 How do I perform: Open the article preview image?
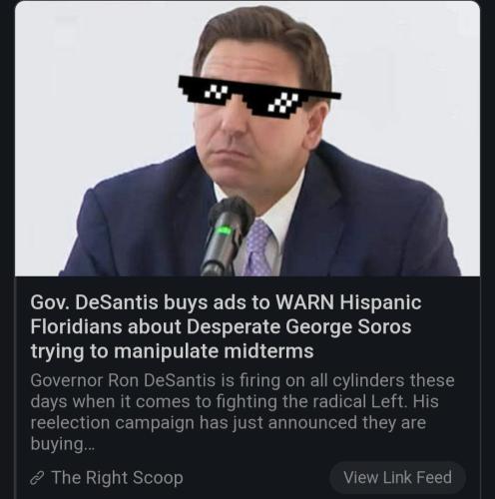click(247, 139)
